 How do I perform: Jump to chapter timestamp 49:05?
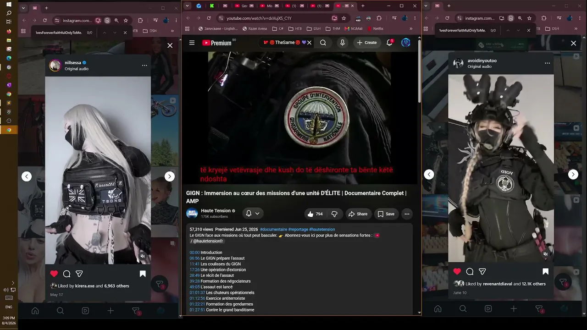pyautogui.click(x=194, y=287)
